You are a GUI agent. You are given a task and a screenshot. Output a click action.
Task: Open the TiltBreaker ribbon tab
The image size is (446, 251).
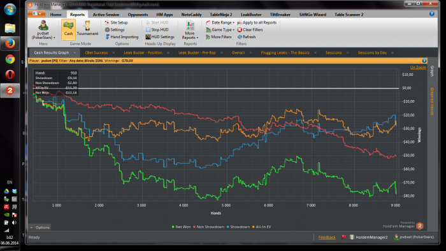tap(280, 15)
